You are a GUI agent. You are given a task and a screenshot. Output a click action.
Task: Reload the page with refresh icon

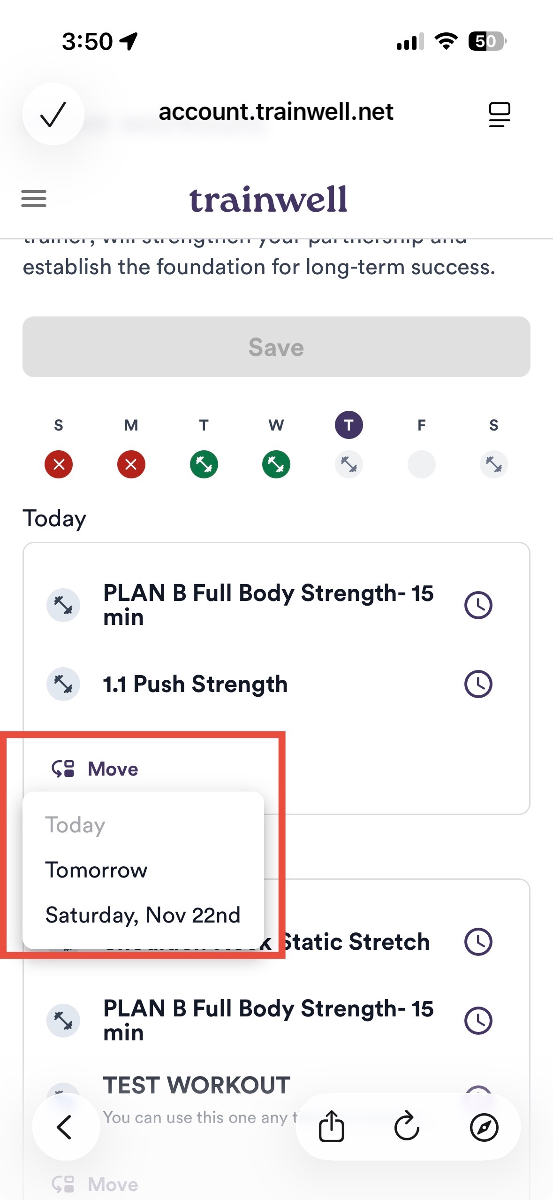click(x=407, y=1126)
